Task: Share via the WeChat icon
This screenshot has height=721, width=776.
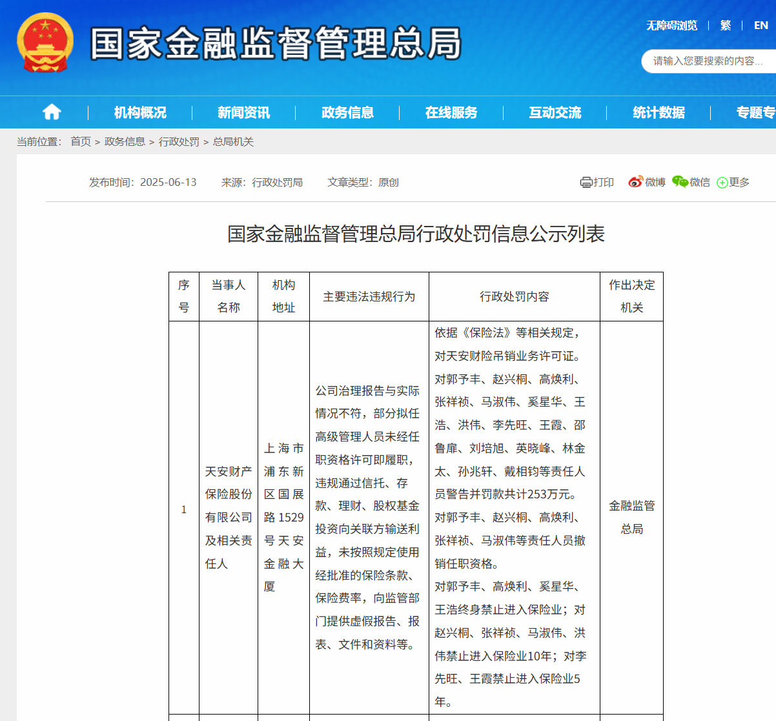Action: (x=680, y=182)
